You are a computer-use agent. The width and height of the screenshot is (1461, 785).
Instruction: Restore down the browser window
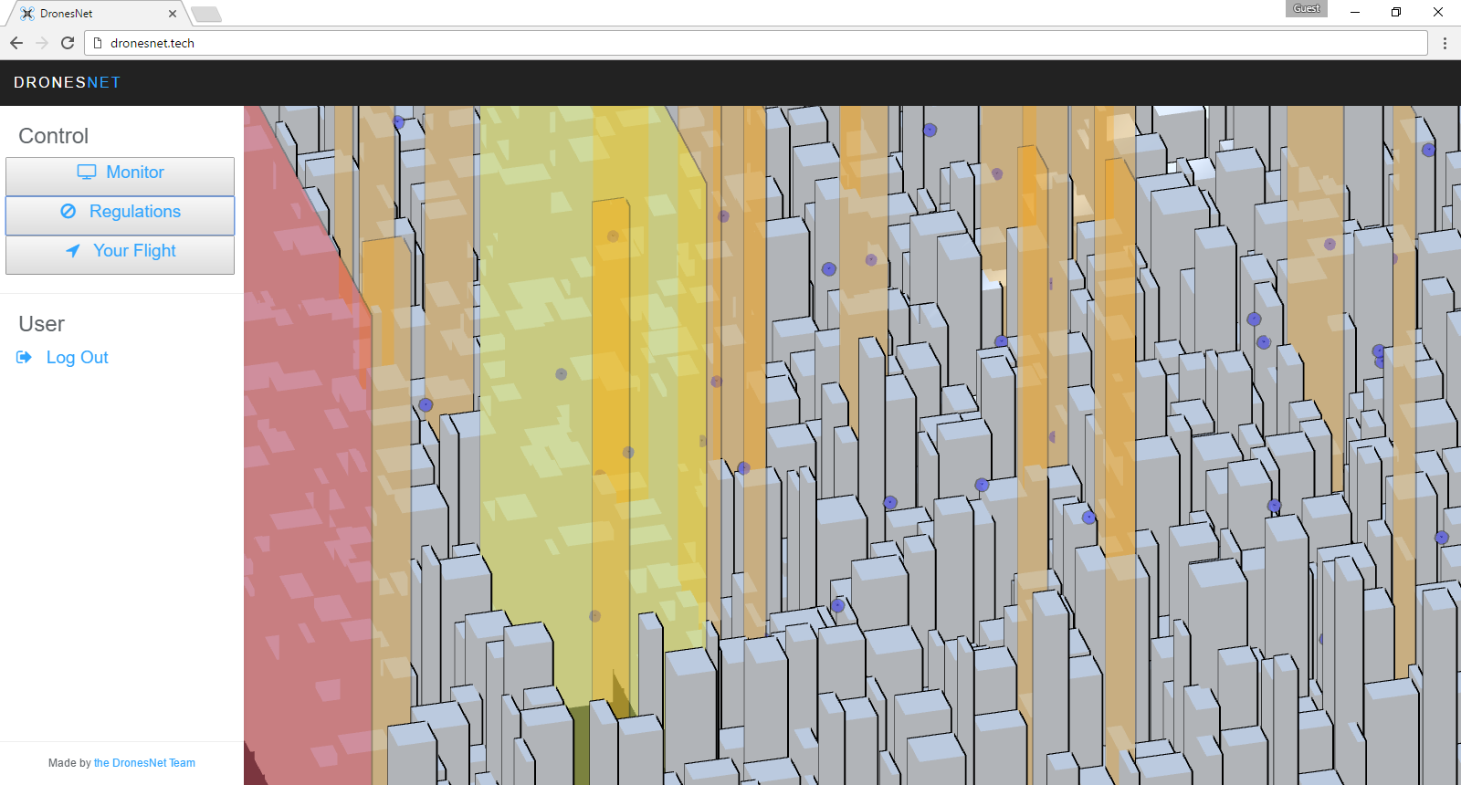(x=1396, y=12)
